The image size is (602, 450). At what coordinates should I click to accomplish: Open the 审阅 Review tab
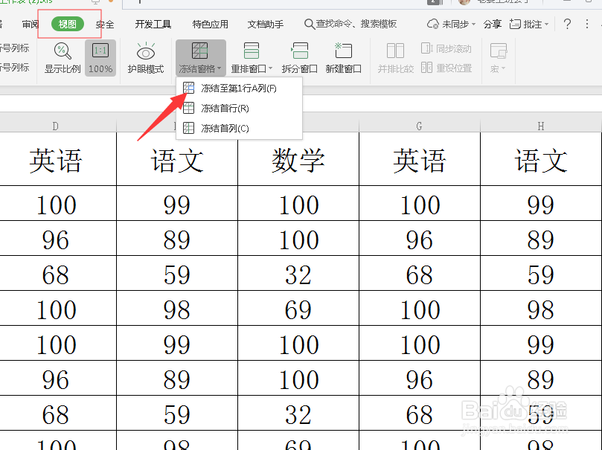point(30,24)
